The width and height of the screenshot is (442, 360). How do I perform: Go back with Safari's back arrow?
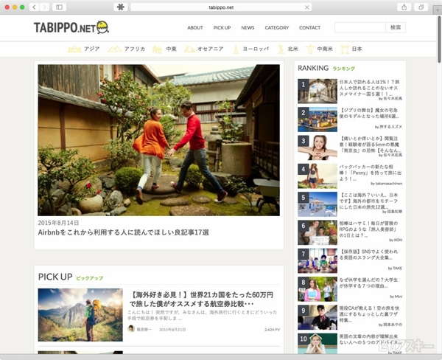coord(35,7)
